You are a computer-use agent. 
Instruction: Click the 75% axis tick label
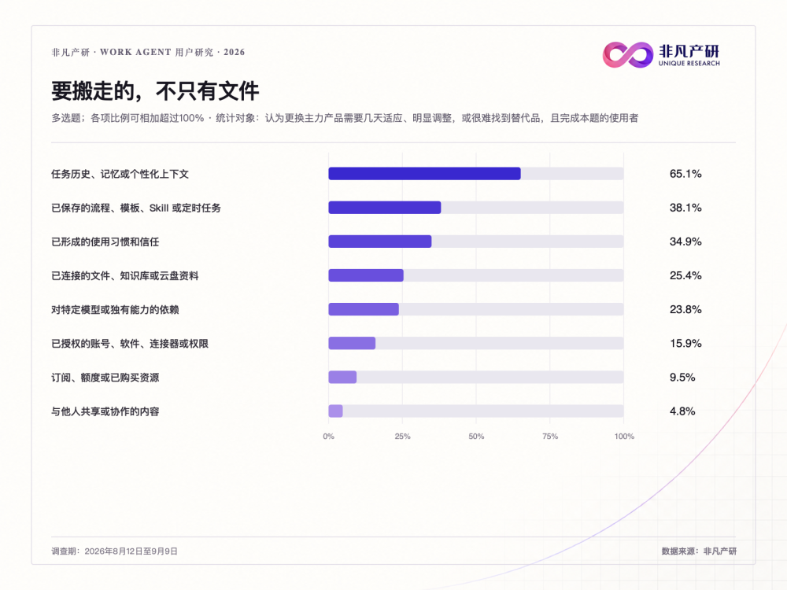pyautogui.click(x=550, y=437)
